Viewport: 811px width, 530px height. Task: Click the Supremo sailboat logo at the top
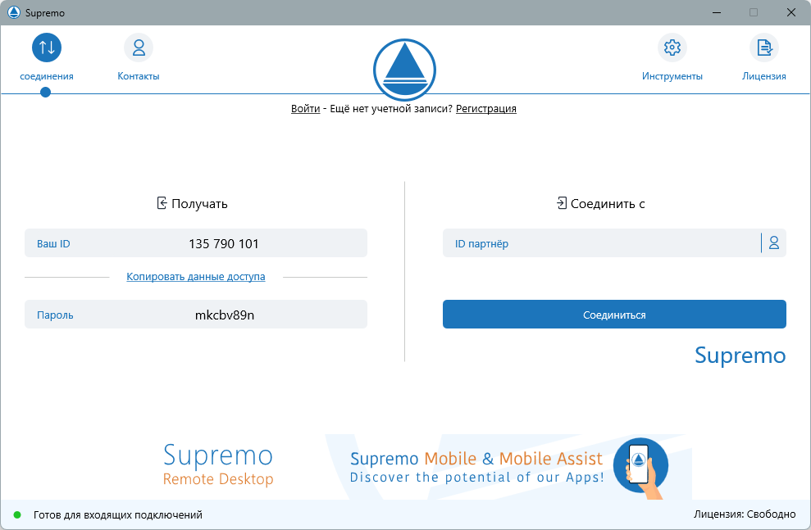point(404,70)
